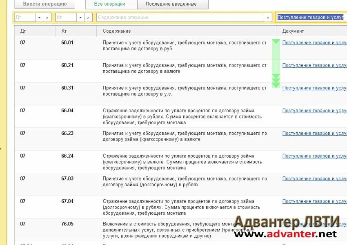Clear the Дт filter with its × icon

coord(46,17)
